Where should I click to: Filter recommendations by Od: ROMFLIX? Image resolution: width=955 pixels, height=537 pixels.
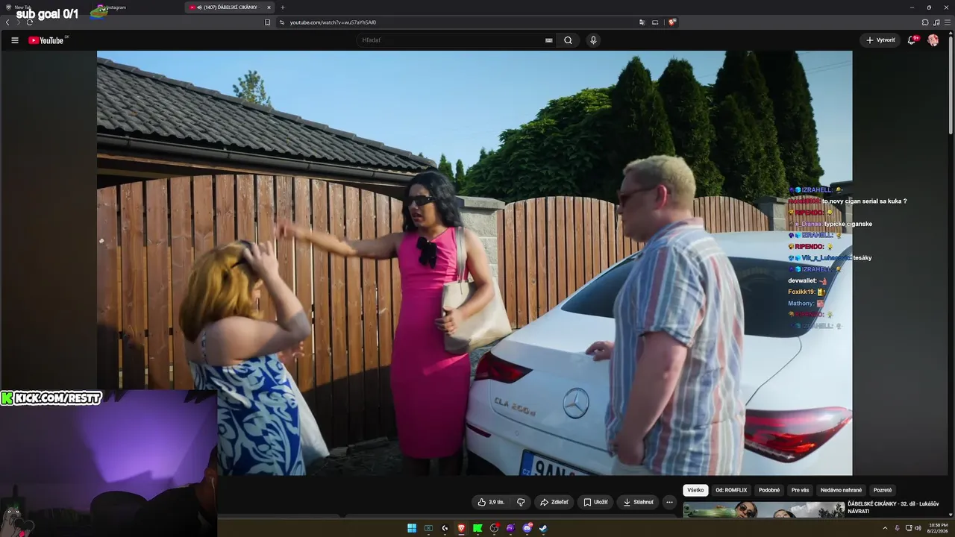coord(731,490)
